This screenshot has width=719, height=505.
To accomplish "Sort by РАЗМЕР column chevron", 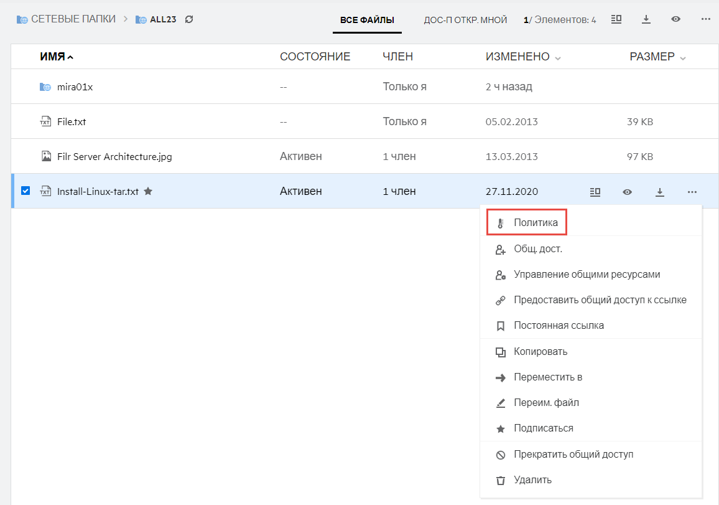I will (683, 58).
